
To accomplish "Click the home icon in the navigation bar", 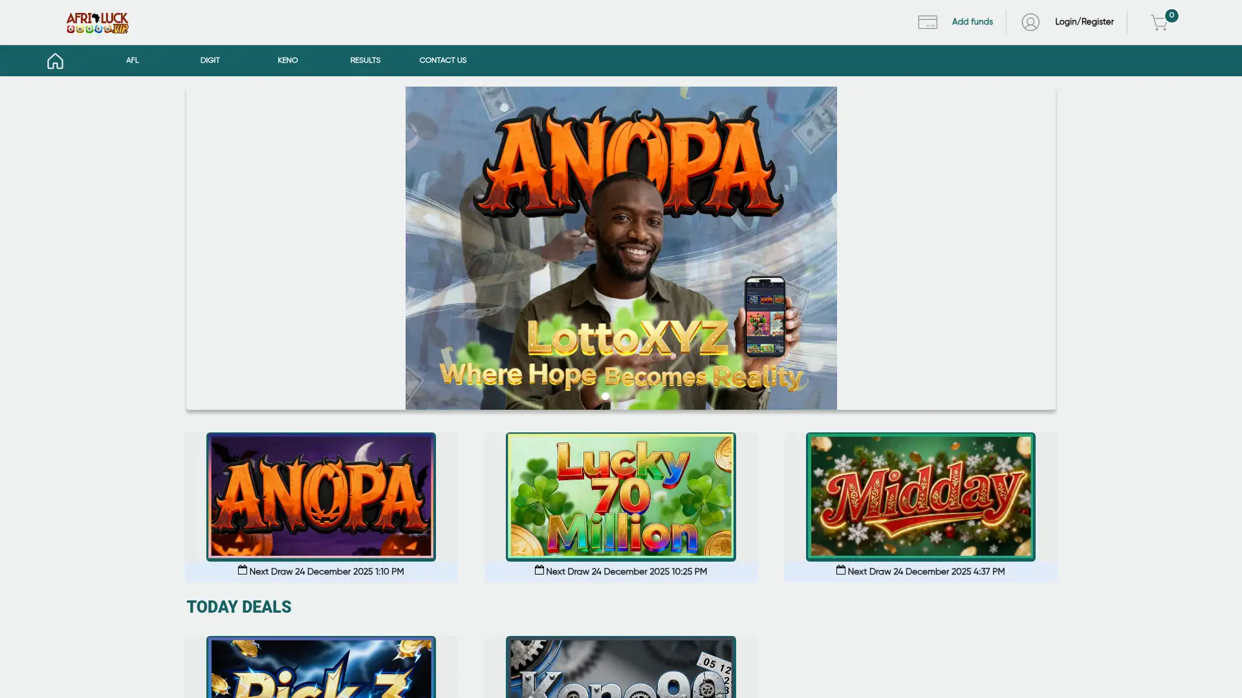I will (x=55, y=60).
